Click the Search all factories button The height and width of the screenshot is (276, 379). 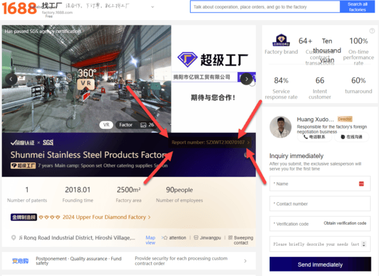click(358, 7)
